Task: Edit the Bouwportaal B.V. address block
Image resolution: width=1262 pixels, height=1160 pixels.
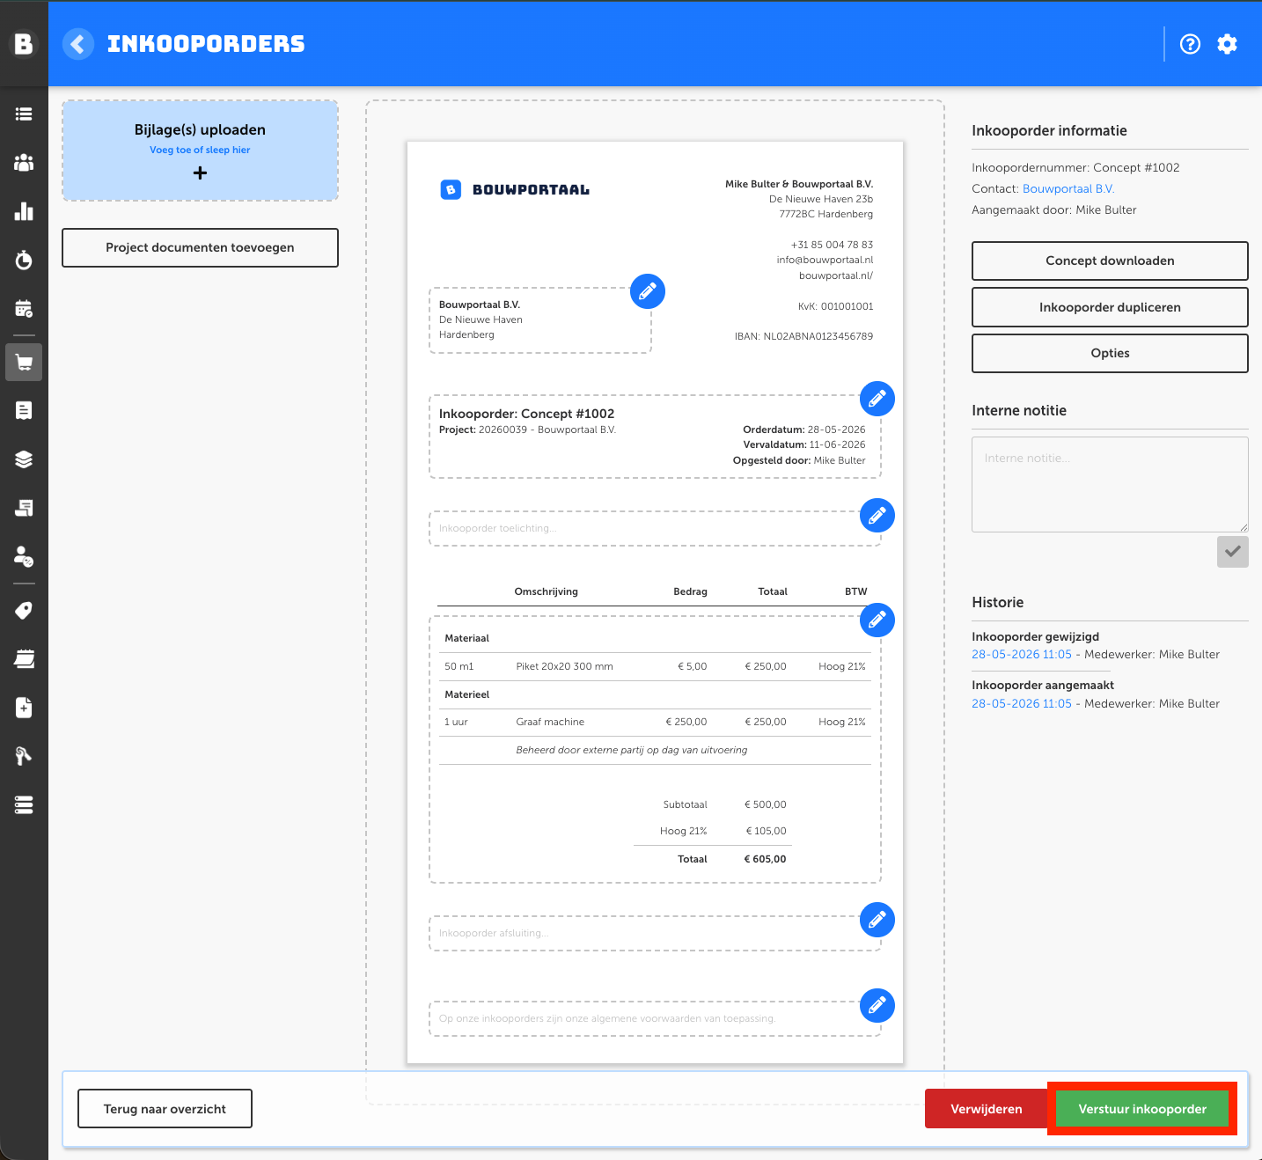Action: click(x=648, y=291)
